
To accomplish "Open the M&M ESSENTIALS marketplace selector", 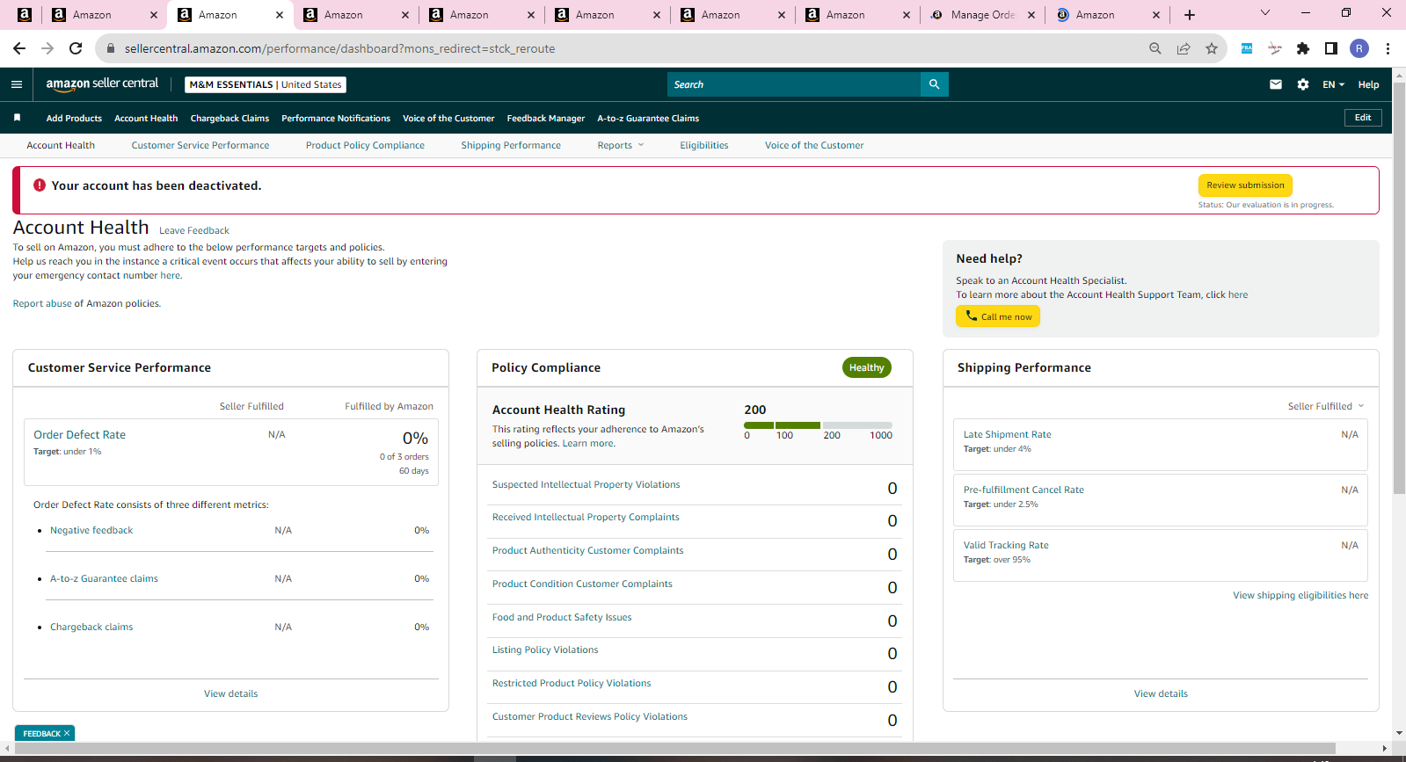I will point(266,84).
